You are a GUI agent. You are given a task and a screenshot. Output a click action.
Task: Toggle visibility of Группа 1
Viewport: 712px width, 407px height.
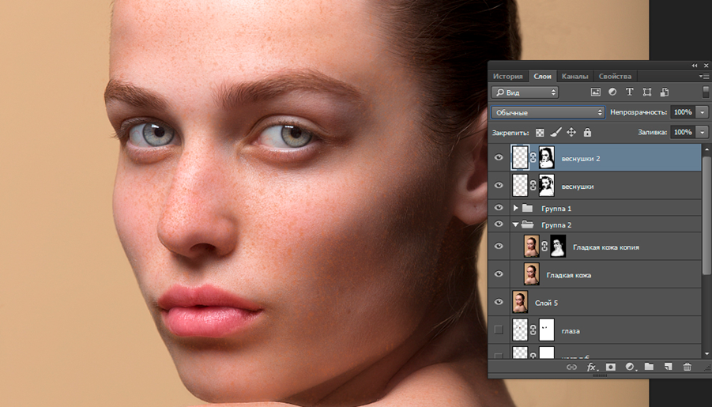point(499,208)
